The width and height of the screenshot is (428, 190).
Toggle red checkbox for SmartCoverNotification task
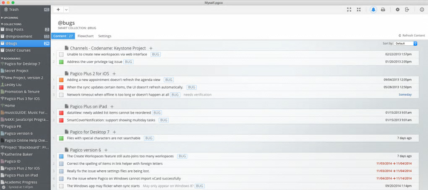pyautogui.click(x=61, y=120)
